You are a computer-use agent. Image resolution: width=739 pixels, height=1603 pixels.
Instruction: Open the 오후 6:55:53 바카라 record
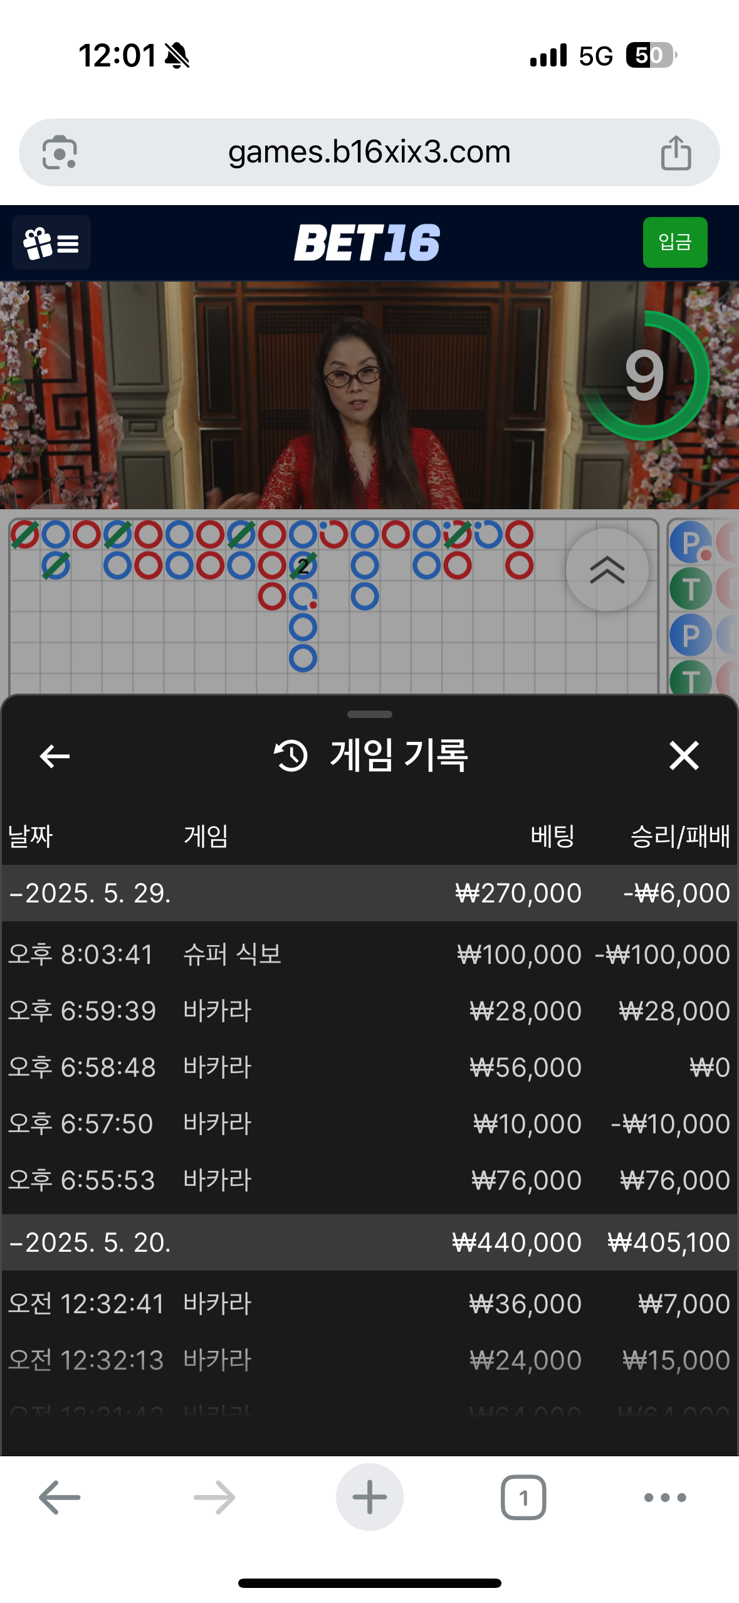[369, 1180]
